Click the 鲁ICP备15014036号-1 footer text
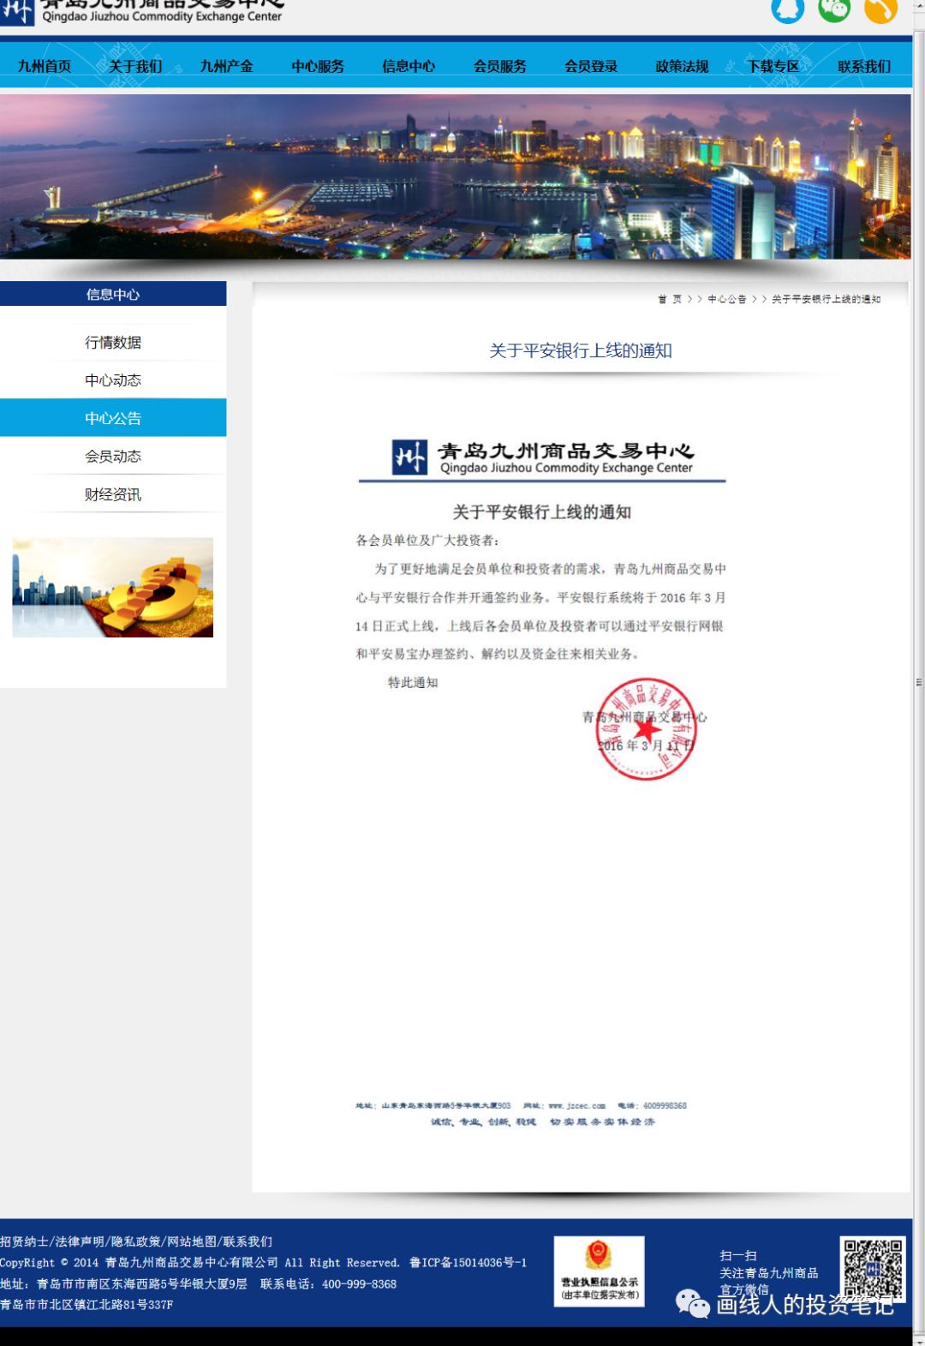 coord(468,1263)
